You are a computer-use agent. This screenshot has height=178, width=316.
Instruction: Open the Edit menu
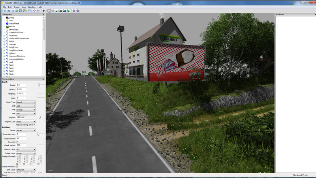tap(9, 7)
